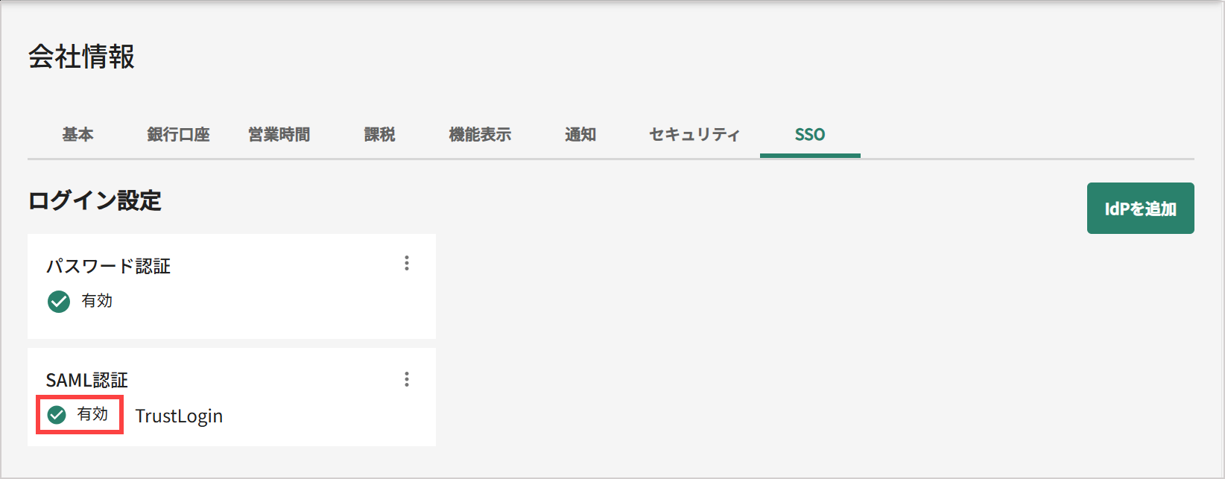
Task: Click the 会社情報 page title
Action: coord(82,57)
